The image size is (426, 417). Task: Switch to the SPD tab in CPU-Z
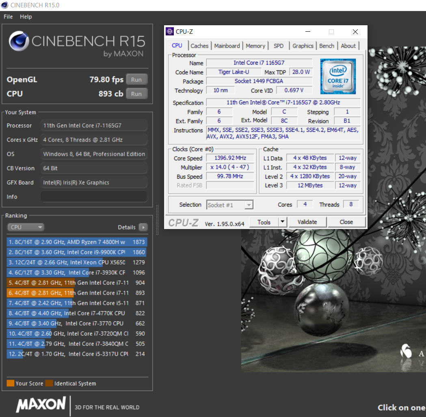279,46
